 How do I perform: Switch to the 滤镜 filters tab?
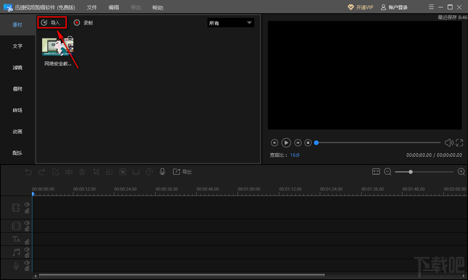(18, 68)
